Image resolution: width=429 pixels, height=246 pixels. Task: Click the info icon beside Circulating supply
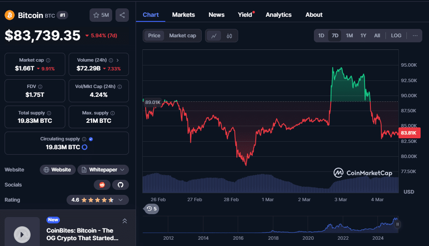coord(84,139)
